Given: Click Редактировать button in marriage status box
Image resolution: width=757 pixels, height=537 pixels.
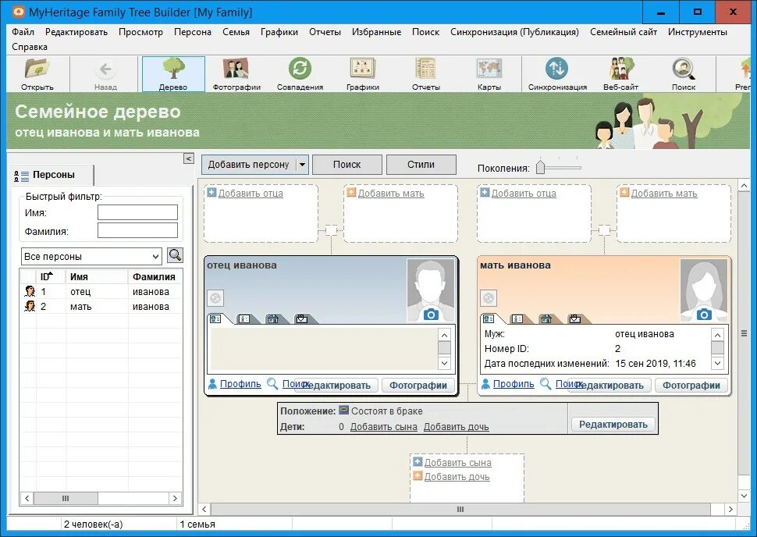Looking at the screenshot, I should (613, 424).
